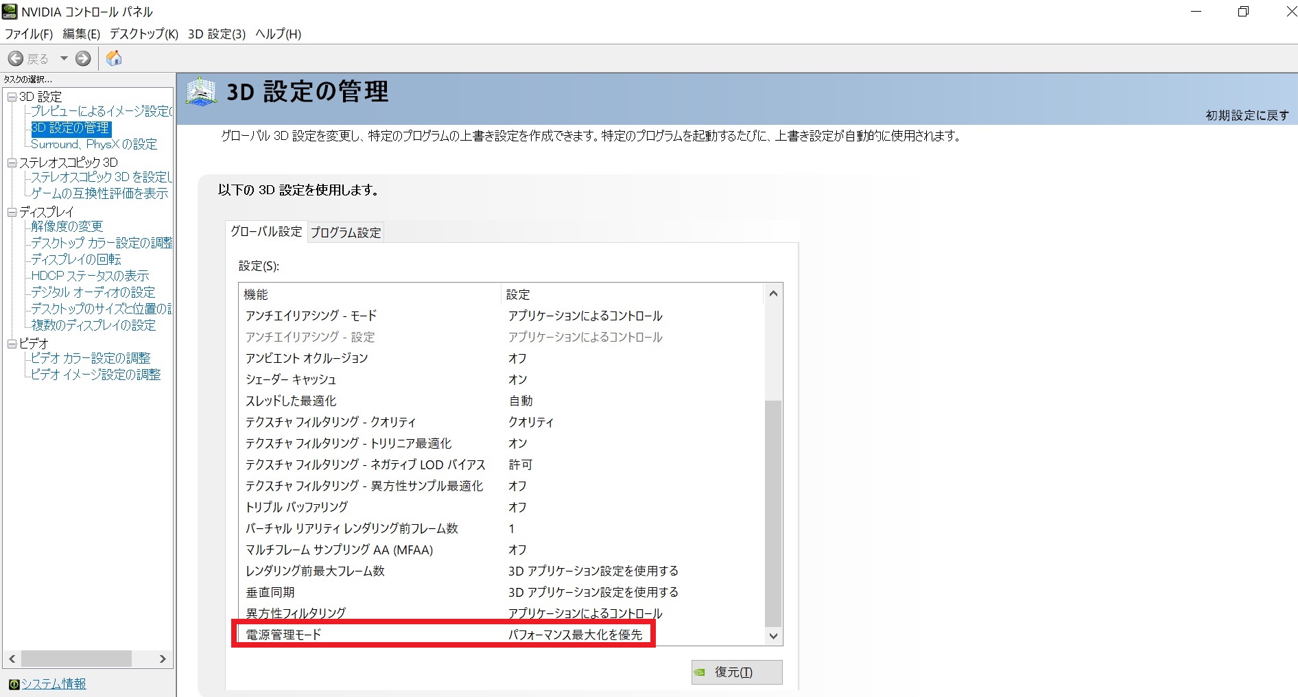Switch to the グローバル設定 tab
The height and width of the screenshot is (697, 1298).
click(x=266, y=231)
